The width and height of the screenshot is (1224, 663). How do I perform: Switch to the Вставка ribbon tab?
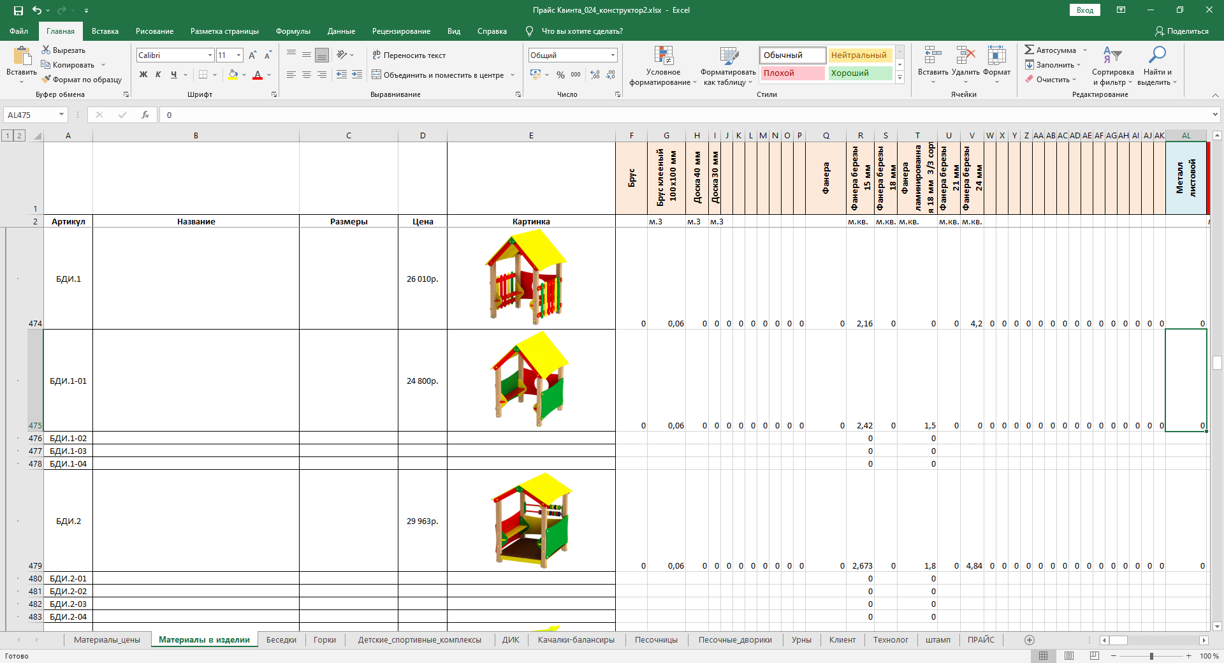coord(105,31)
